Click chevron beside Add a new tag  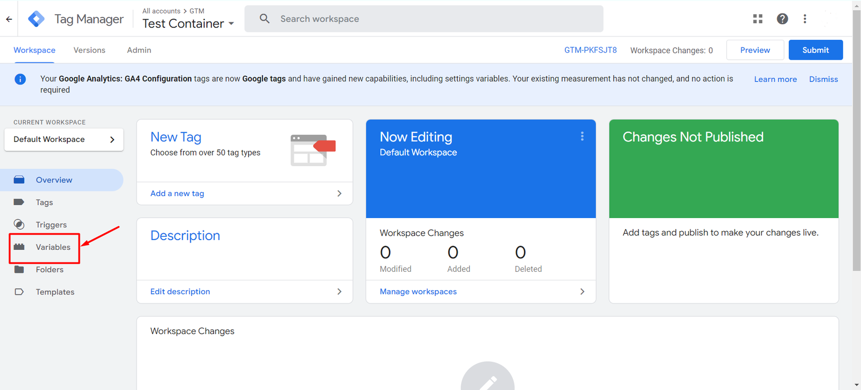point(339,193)
